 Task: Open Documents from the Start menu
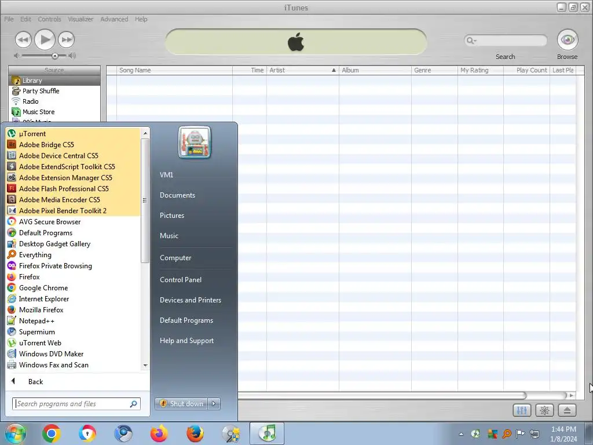click(x=177, y=195)
